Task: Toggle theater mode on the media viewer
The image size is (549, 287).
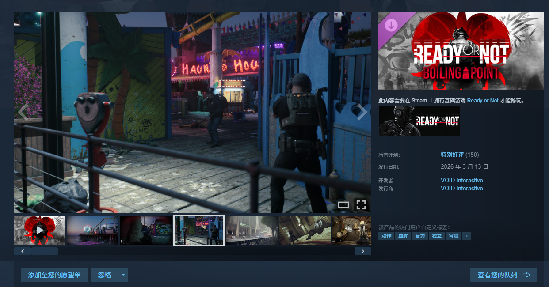Action: 343,205
